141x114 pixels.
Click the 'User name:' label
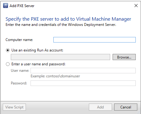(20, 71)
